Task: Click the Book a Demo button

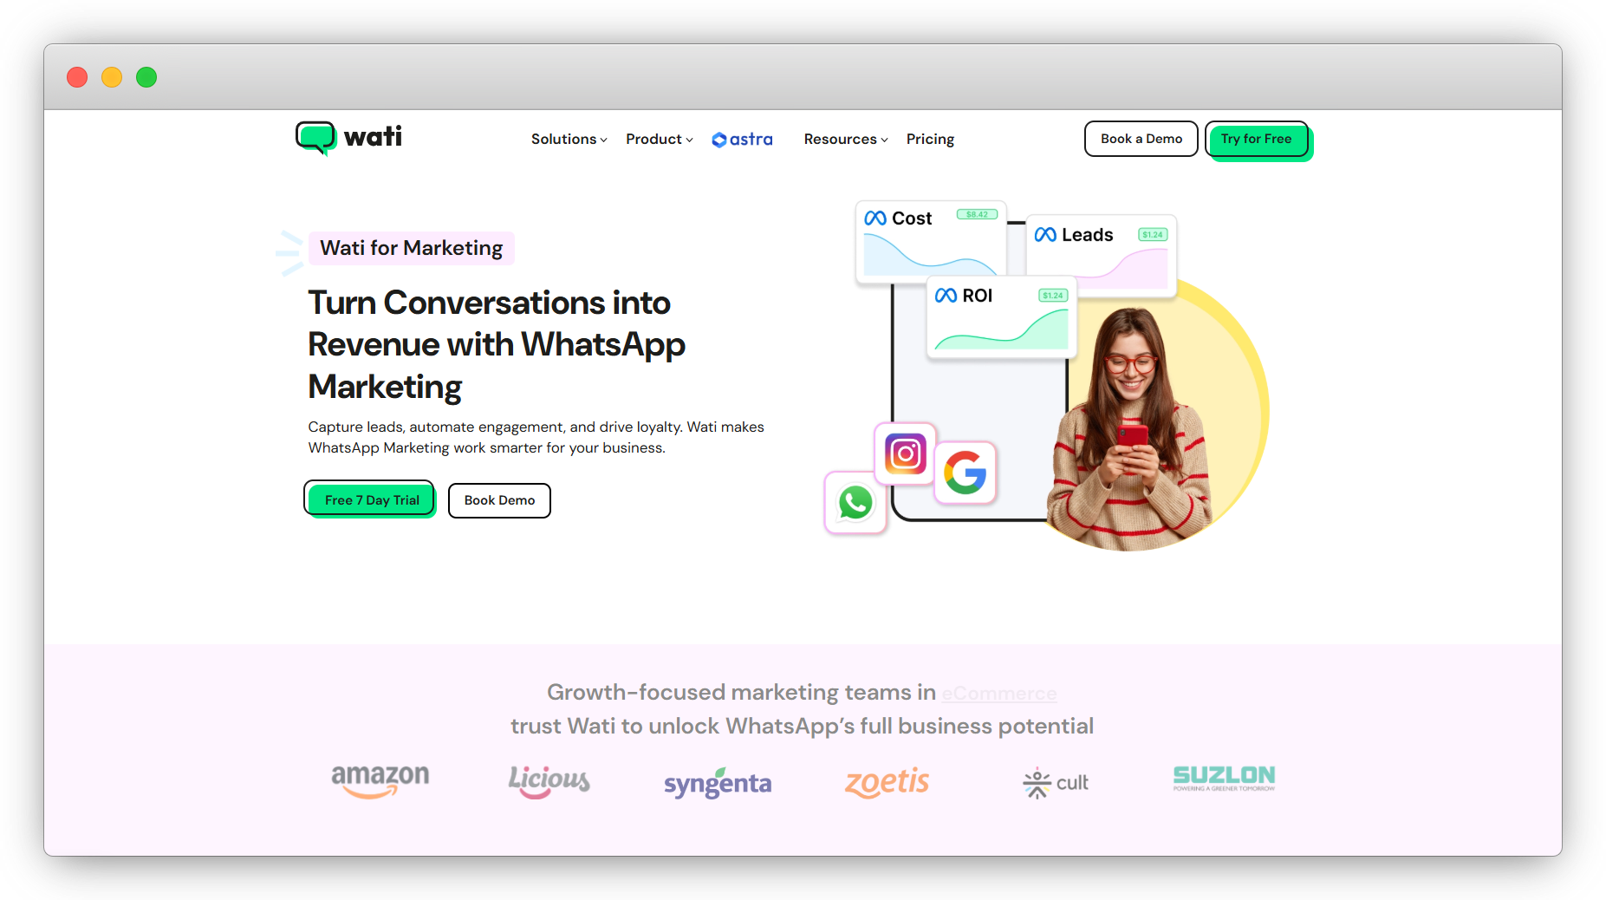Action: 1141,139
